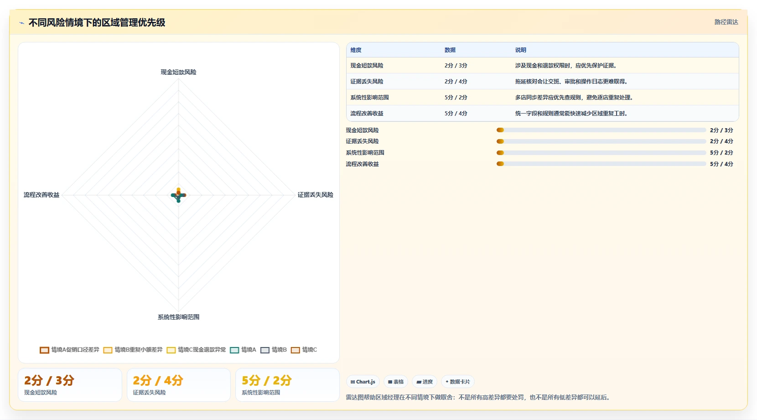Click progress row value 2分 / 3分
The width and height of the screenshot is (757, 420).
(x=721, y=130)
